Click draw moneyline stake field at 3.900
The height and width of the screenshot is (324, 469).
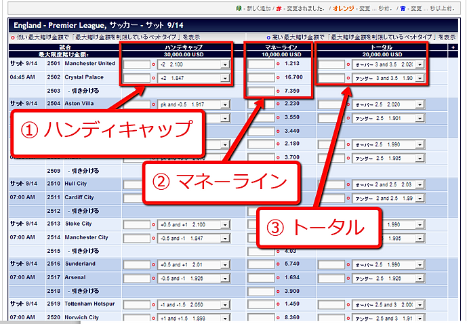click(261, 291)
